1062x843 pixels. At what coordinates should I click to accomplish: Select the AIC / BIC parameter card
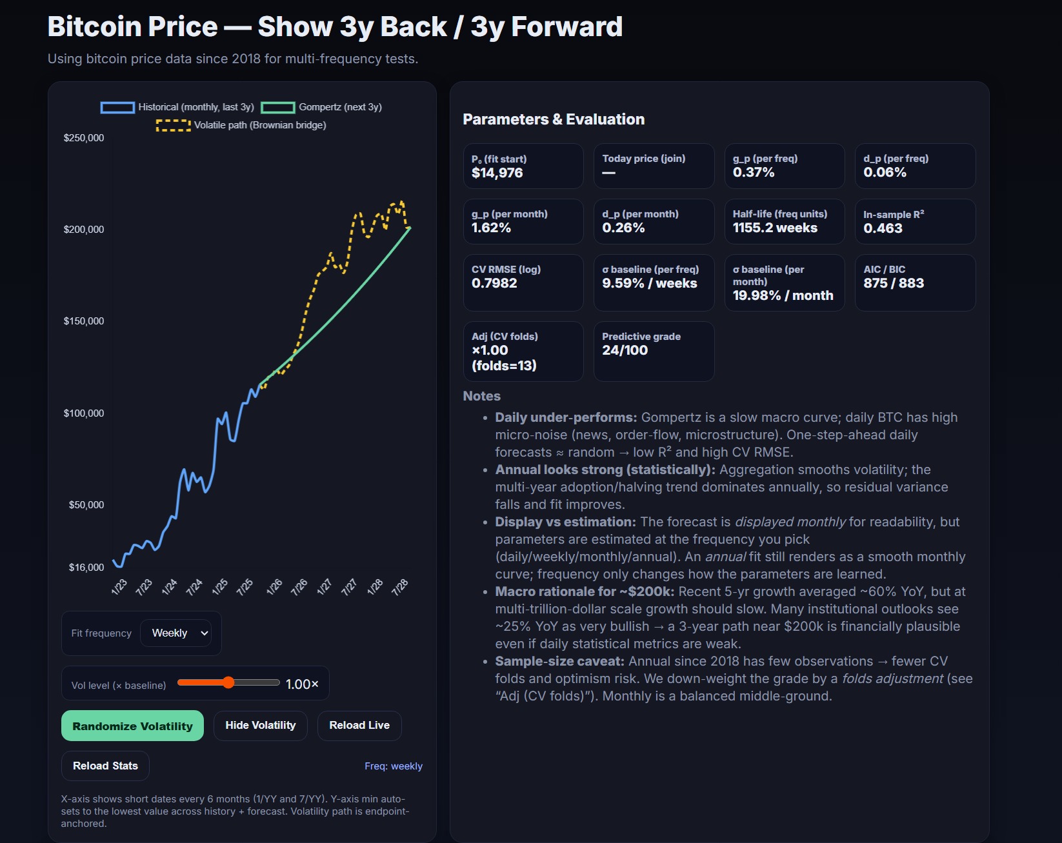[914, 283]
